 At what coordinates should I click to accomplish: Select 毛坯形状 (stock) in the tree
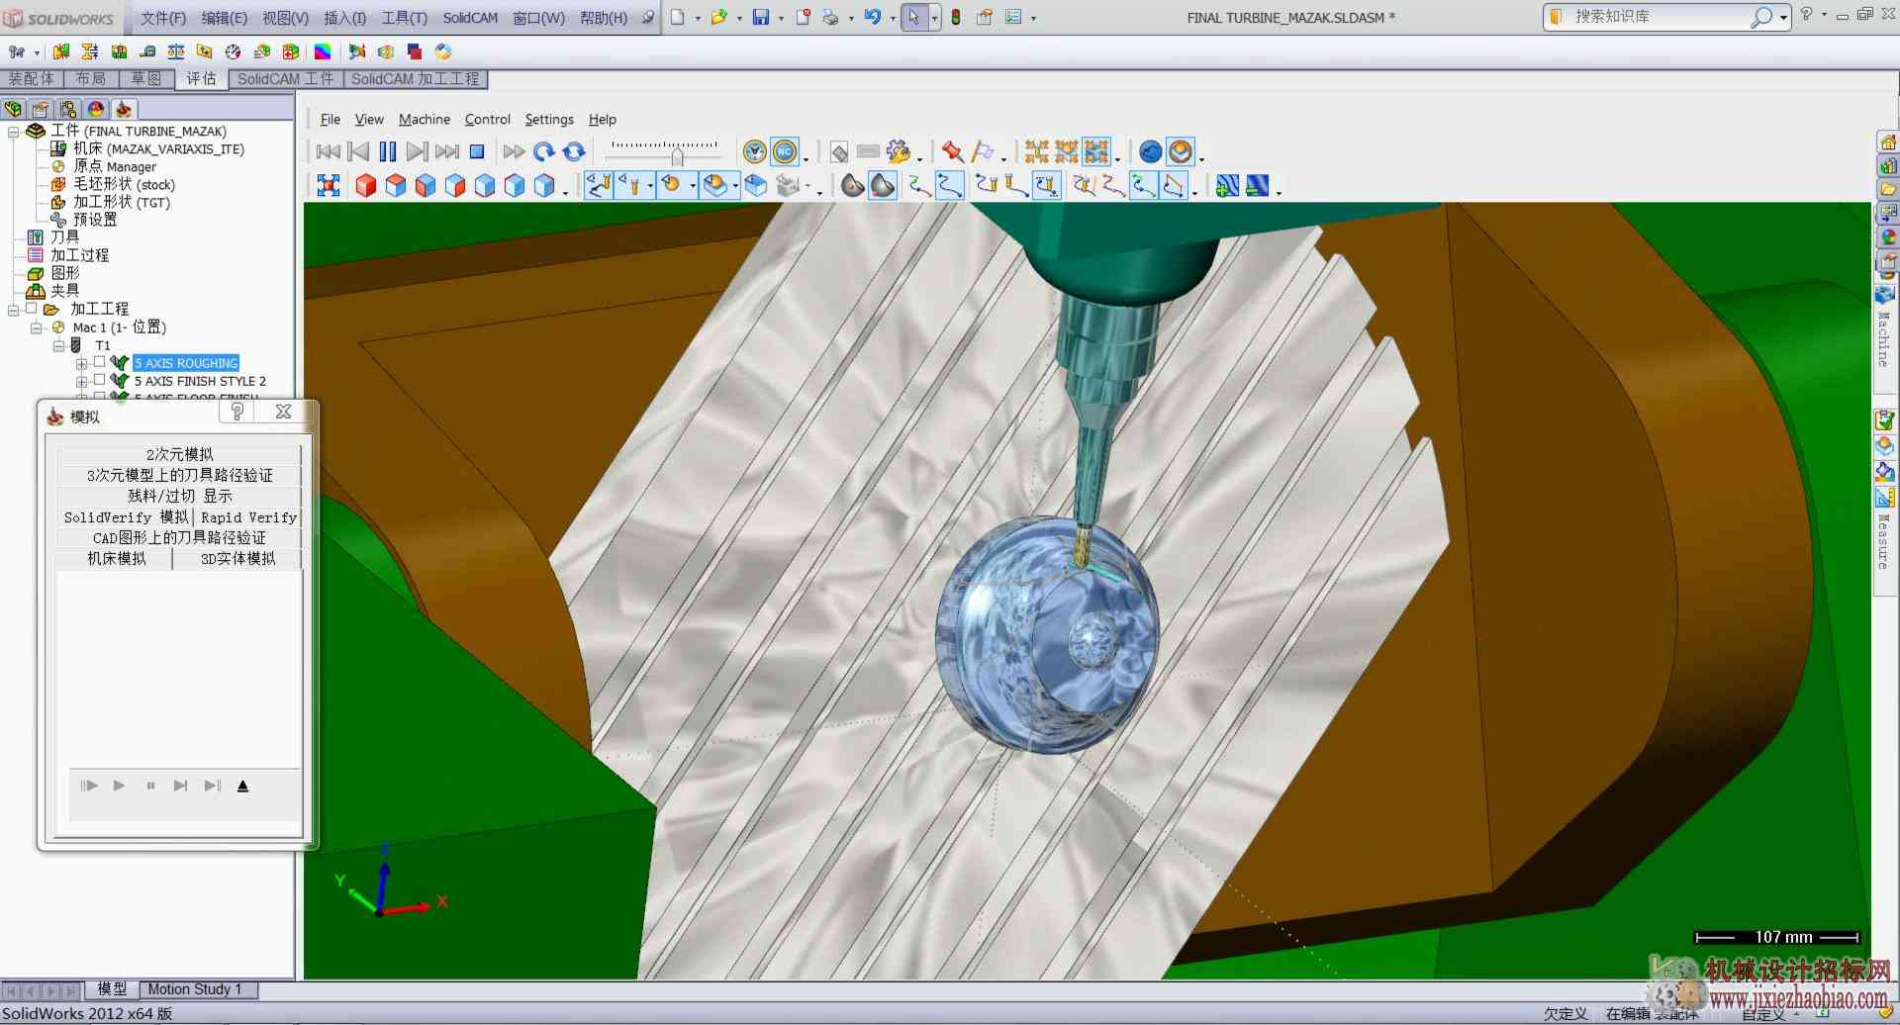[x=124, y=184]
